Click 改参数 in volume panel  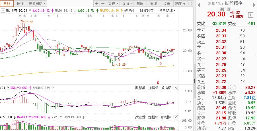pos(140,117)
